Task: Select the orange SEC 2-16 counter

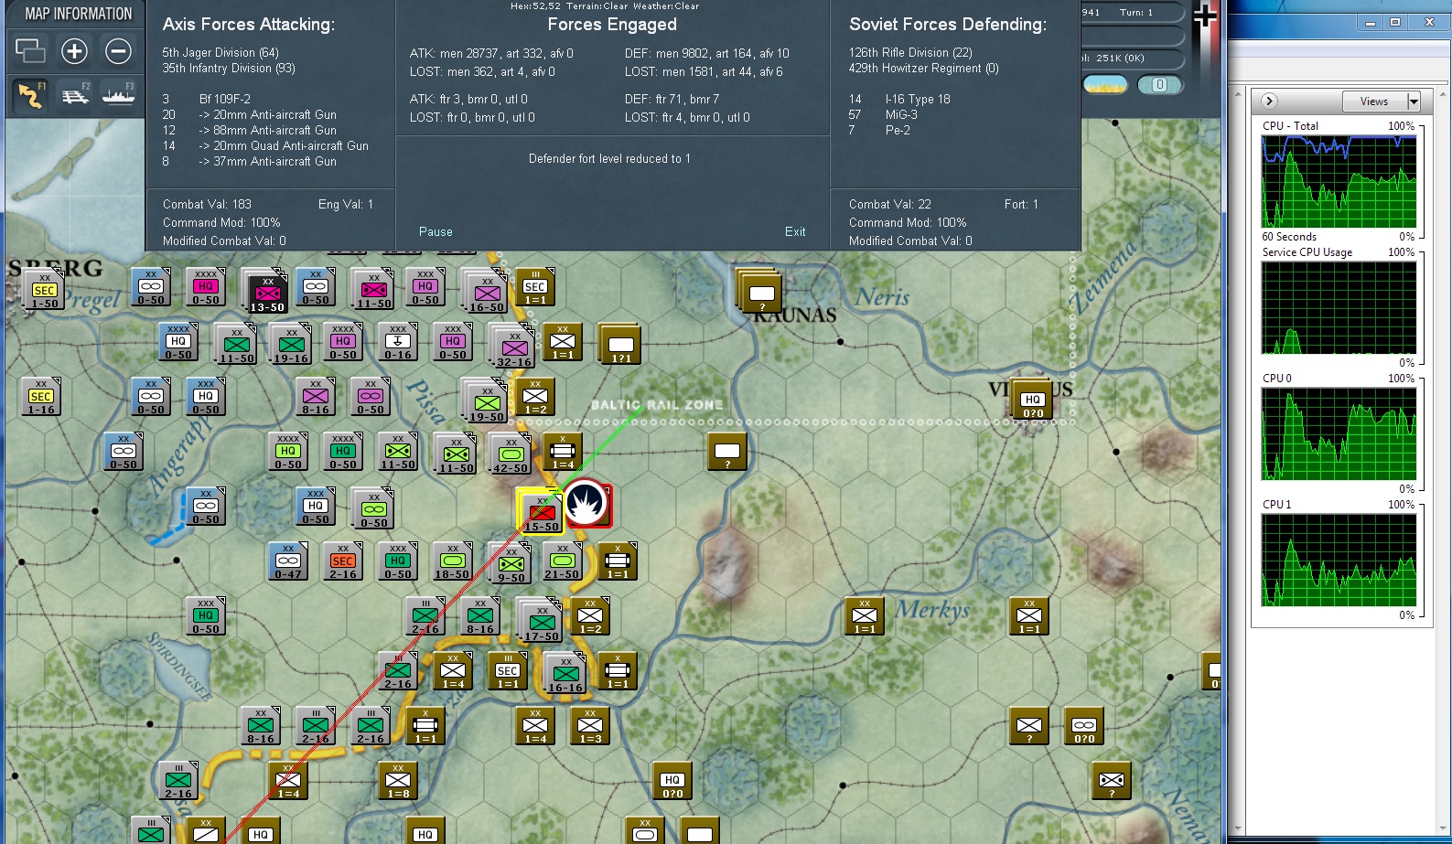Action: pyautogui.click(x=343, y=561)
